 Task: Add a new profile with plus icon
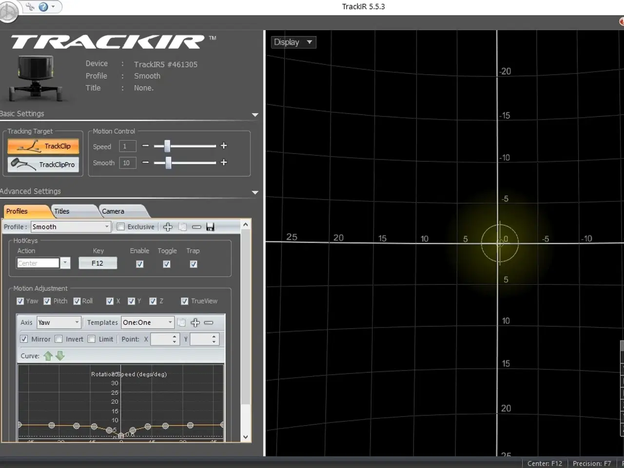168,227
